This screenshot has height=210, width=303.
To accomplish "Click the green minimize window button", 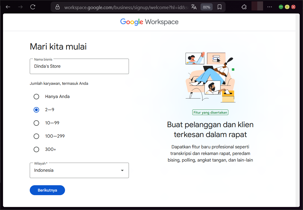I will [281, 7].
